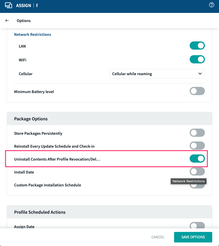Enable the Install Date switch
The image size is (219, 246).
tap(197, 171)
